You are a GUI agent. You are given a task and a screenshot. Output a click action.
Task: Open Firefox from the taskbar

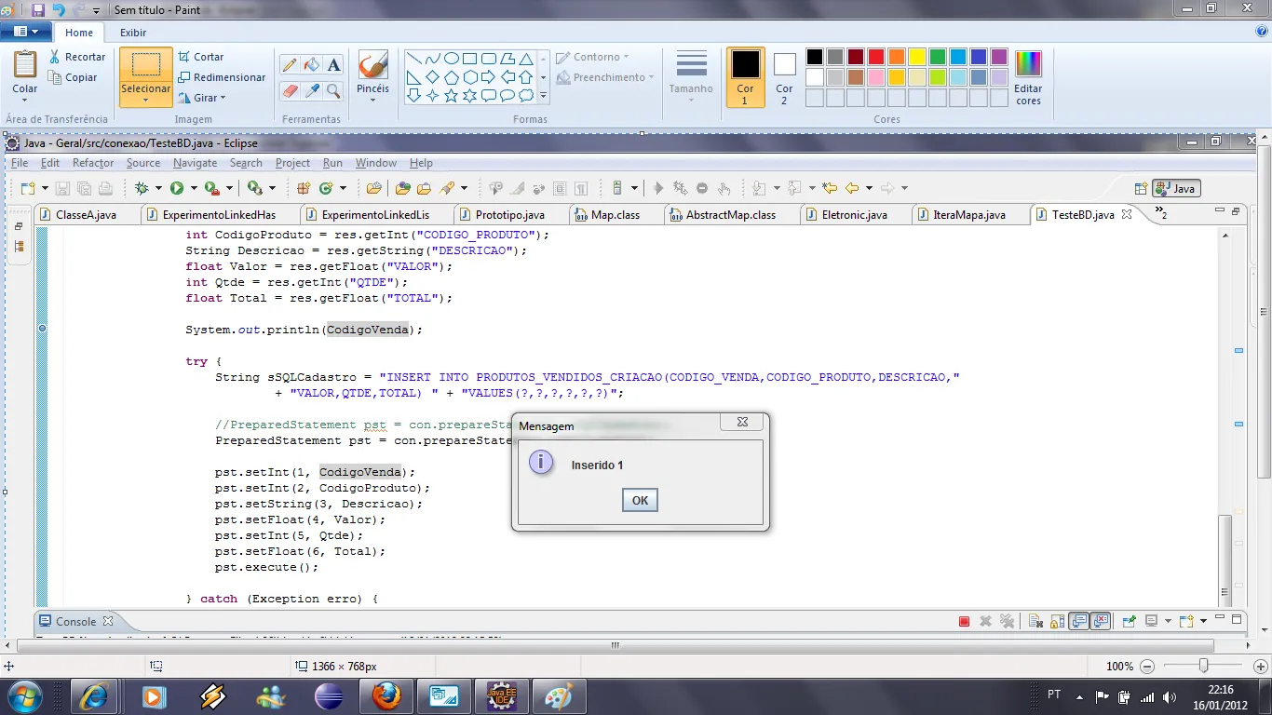[x=386, y=695]
